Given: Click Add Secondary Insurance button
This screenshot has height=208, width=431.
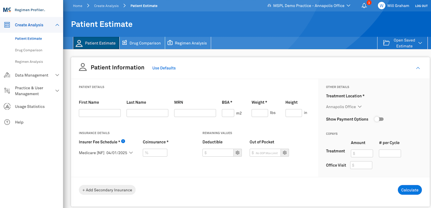Looking at the screenshot, I should (107, 190).
